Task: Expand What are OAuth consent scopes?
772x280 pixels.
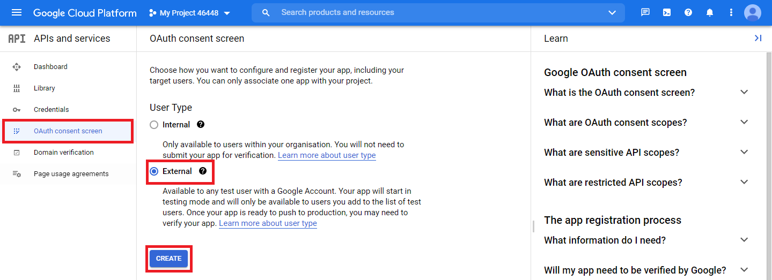Action: click(646, 123)
